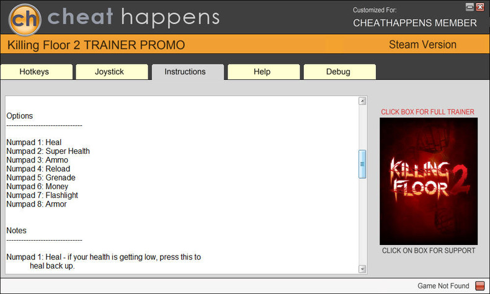Click the instructions scrollbar thumb
The height and width of the screenshot is (294, 490).
362,164
